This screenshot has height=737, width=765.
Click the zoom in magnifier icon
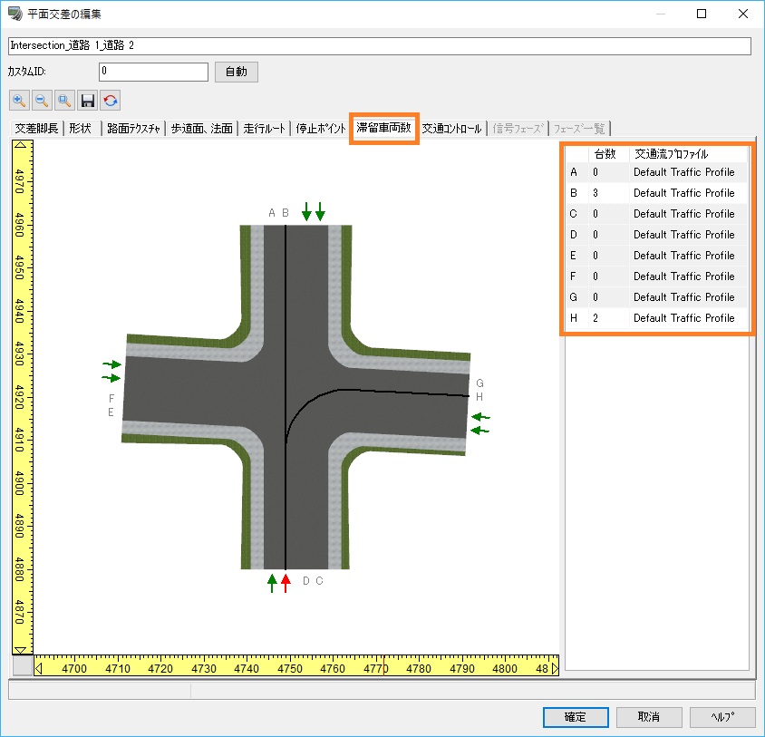tap(20, 101)
